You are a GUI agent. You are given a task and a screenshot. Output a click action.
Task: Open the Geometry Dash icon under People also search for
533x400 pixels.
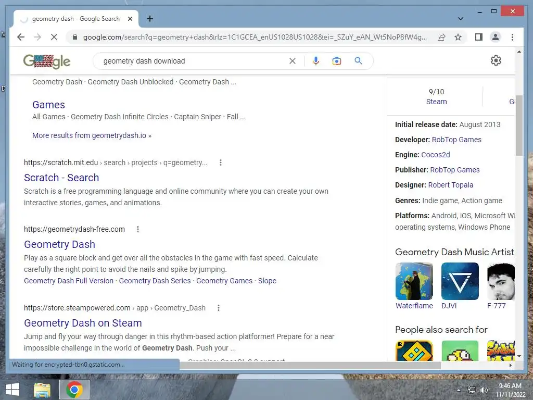tap(414, 351)
